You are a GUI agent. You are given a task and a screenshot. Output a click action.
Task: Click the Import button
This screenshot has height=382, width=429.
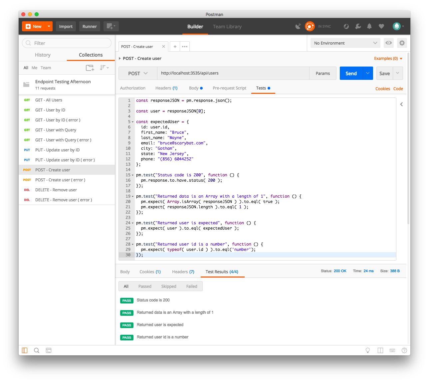point(66,26)
